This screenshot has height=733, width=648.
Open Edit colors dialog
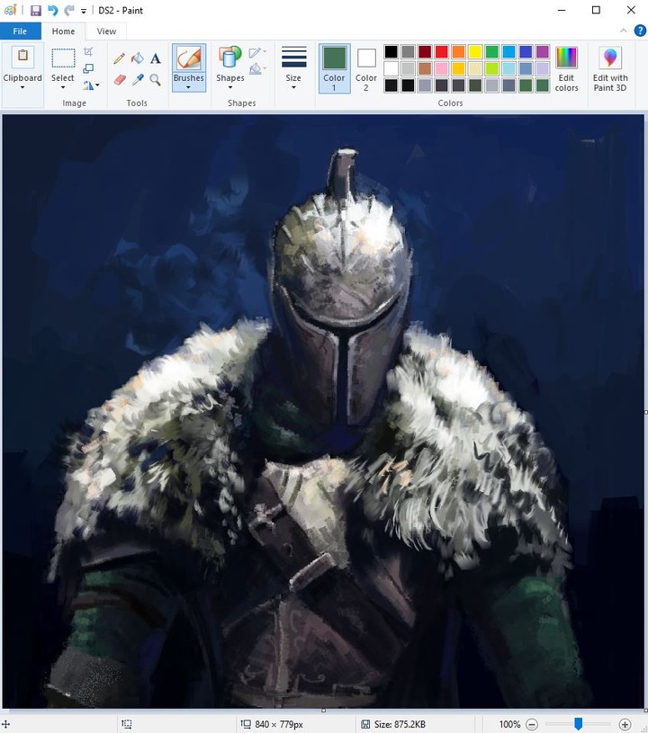567,68
